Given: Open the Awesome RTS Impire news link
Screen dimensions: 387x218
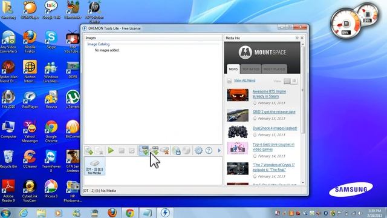Looking at the screenshot, I should 269,94.
